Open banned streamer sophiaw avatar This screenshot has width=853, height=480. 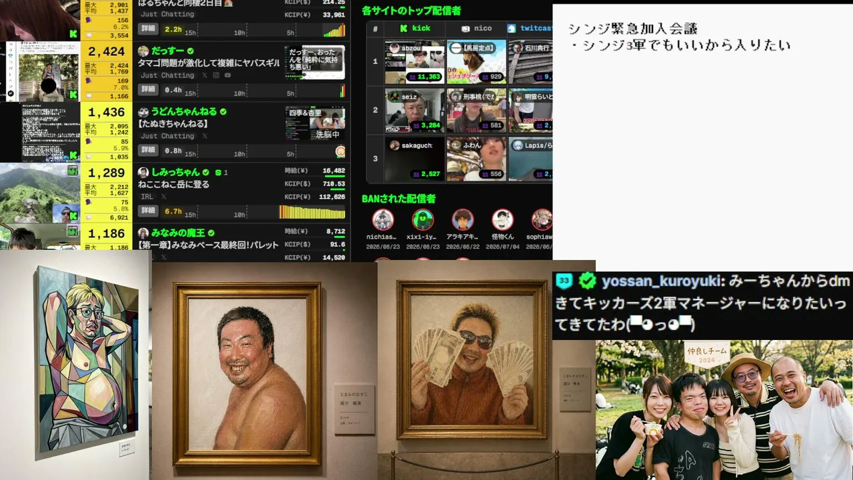542,219
